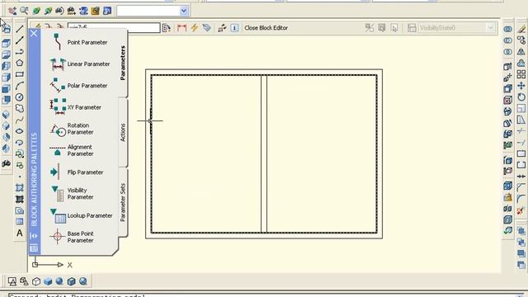
Task: Switch to the Parameter Sets palette tab
Action: point(123,202)
